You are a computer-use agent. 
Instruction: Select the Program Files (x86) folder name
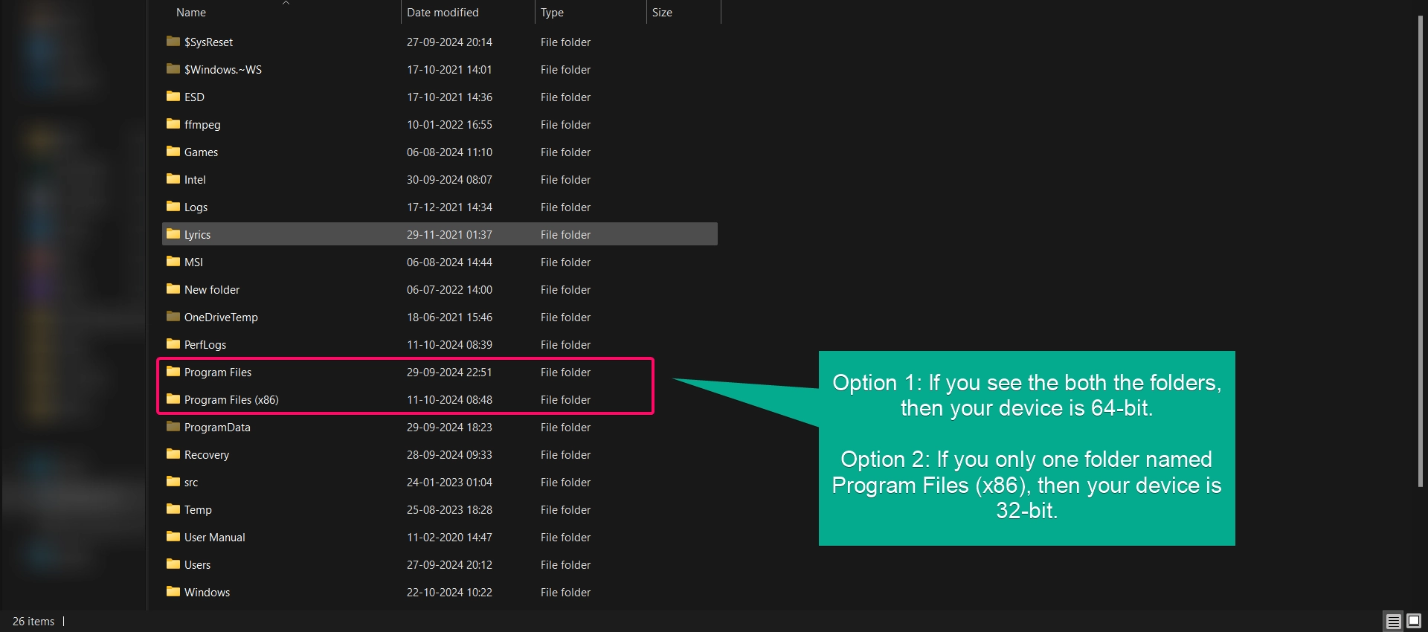pos(231,399)
